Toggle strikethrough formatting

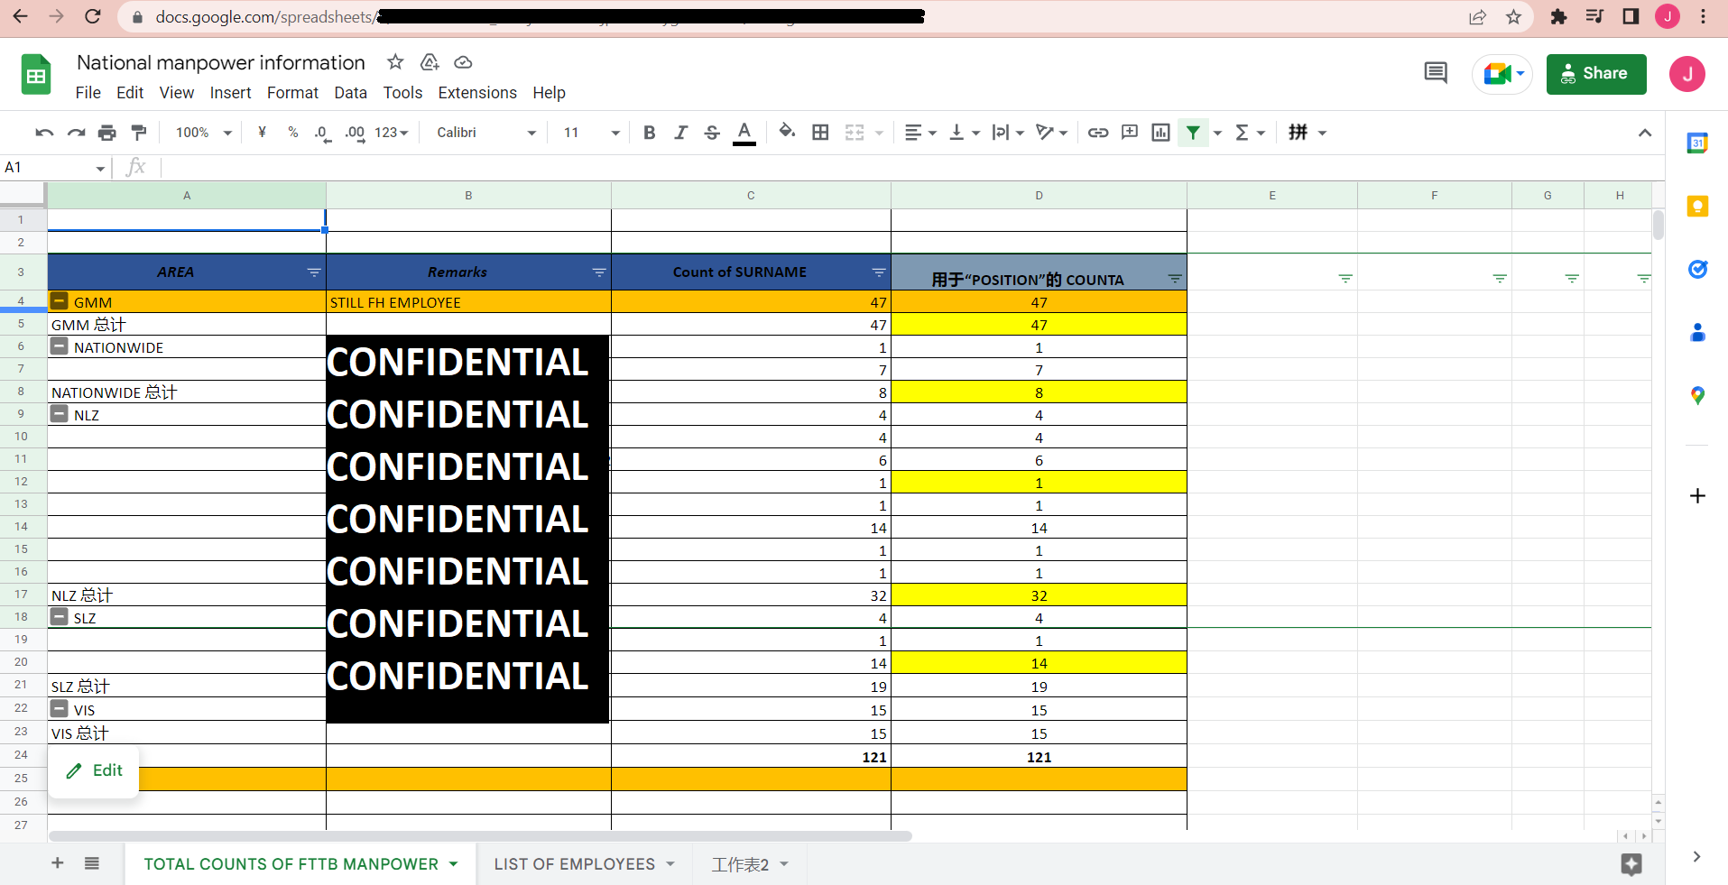point(712,133)
